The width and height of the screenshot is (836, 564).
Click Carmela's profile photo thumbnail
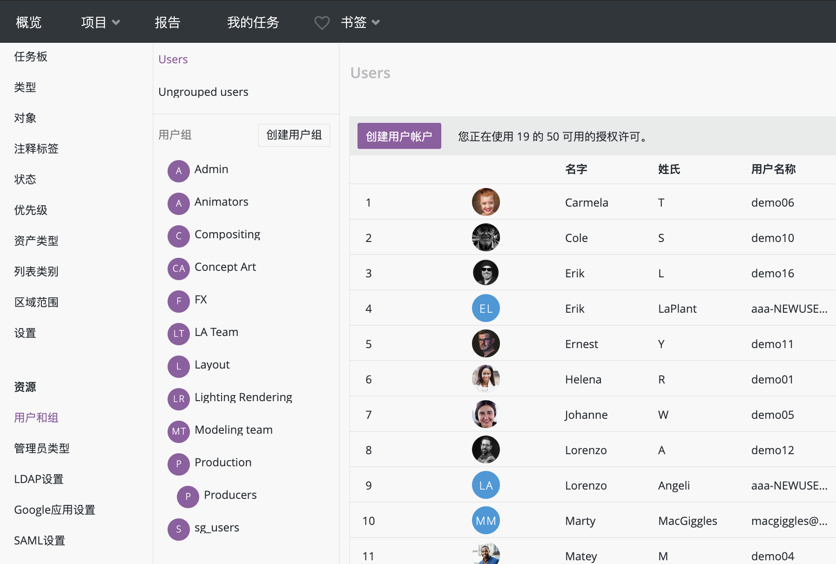[x=485, y=202]
